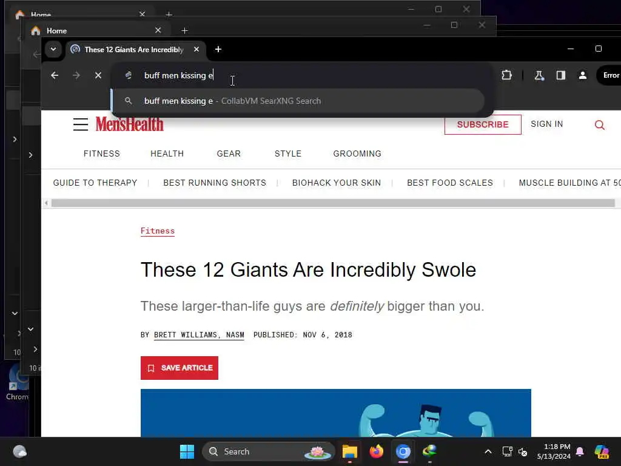Open the Copilot preview icon
Image resolution: width=621 pixels, height=466 pixels.
(602, 451)
